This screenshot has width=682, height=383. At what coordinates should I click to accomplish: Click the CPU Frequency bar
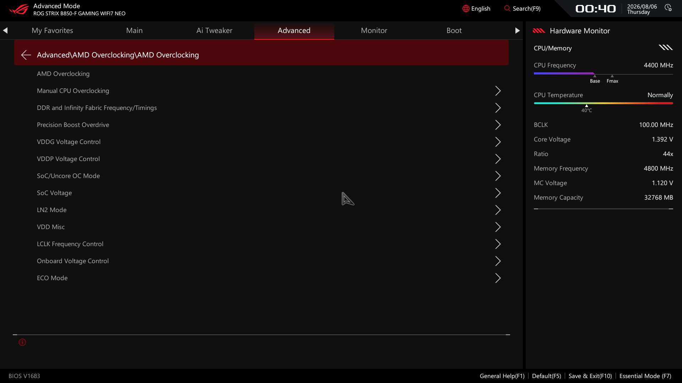coord(603,74)
